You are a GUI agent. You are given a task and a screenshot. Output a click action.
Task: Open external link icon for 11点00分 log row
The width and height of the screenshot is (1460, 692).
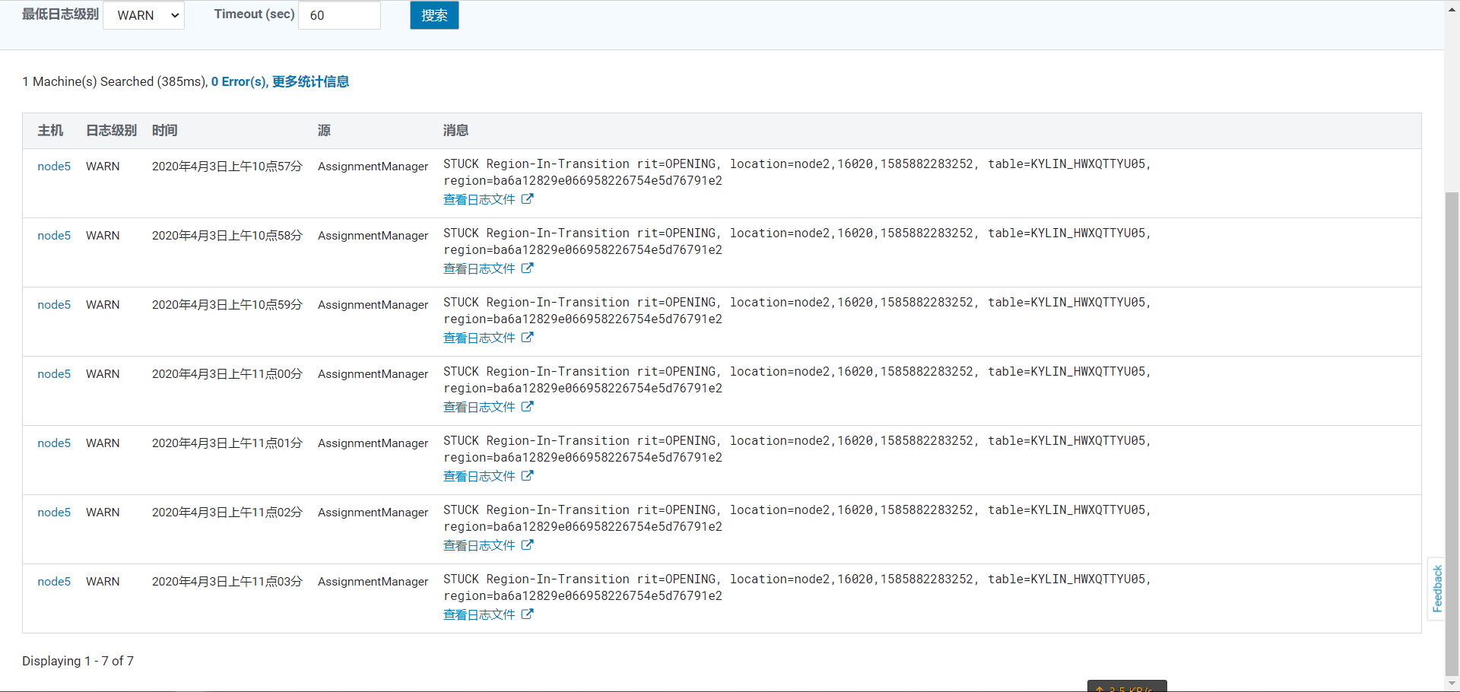click(x=527, y=407)
